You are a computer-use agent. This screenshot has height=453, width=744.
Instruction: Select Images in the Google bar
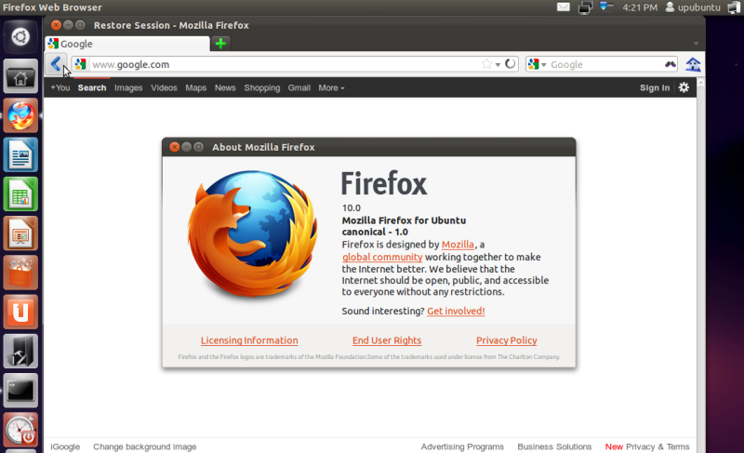coord(128,87)
